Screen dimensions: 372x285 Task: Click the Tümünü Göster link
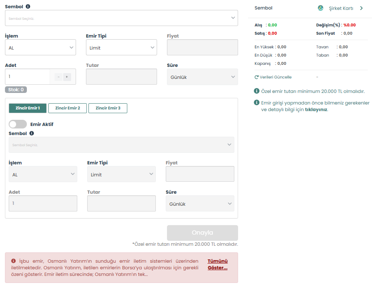[217, 264]
